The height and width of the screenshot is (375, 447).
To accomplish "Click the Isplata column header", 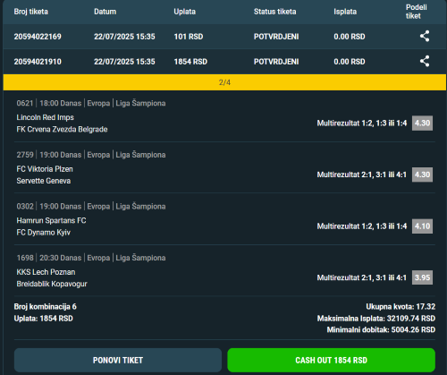I will coord(345,12).
